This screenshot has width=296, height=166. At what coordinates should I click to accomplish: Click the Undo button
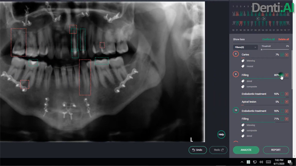pyautogui.click(x=198, y=150)
